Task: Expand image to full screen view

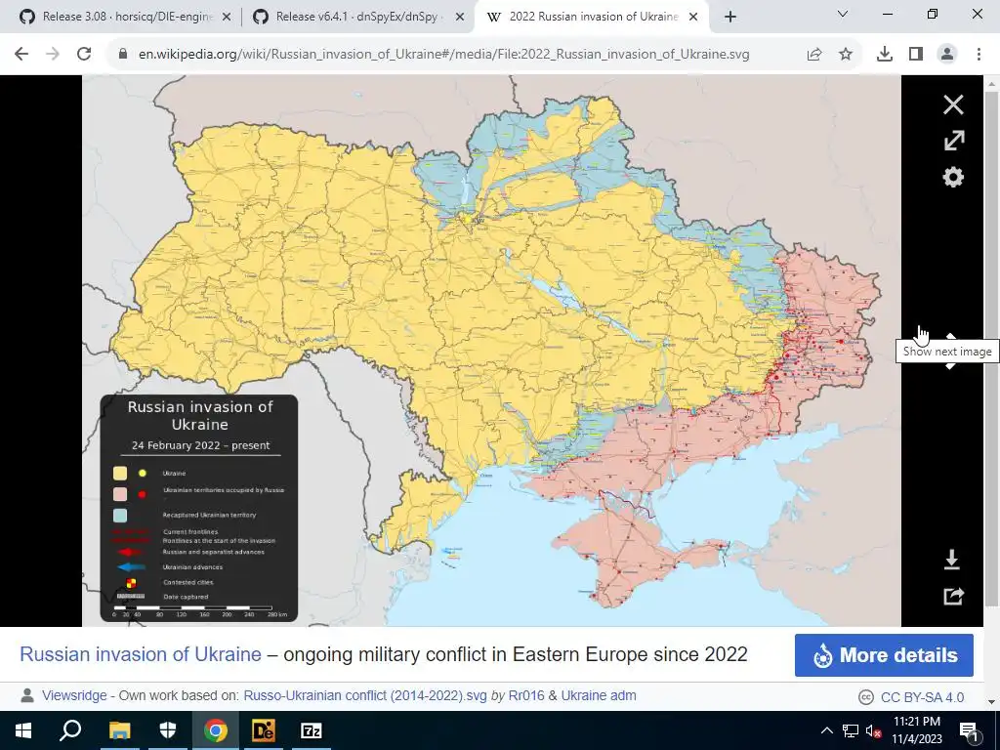Action: pos(953,141)
